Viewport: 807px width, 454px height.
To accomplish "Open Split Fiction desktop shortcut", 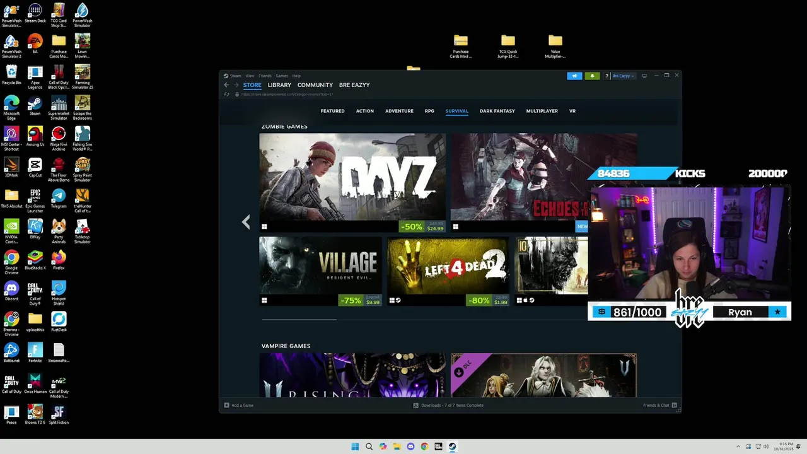I will point(59,414).
